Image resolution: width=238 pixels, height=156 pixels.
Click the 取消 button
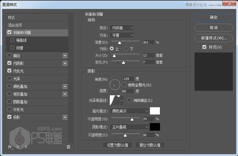pos(214,28)
